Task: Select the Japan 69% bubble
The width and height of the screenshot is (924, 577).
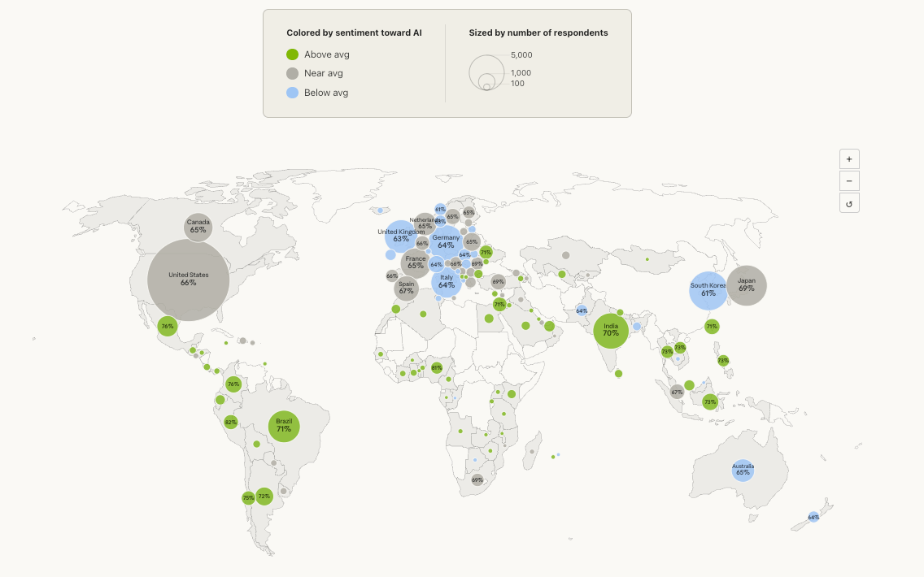Action: [x=747, y=285]
